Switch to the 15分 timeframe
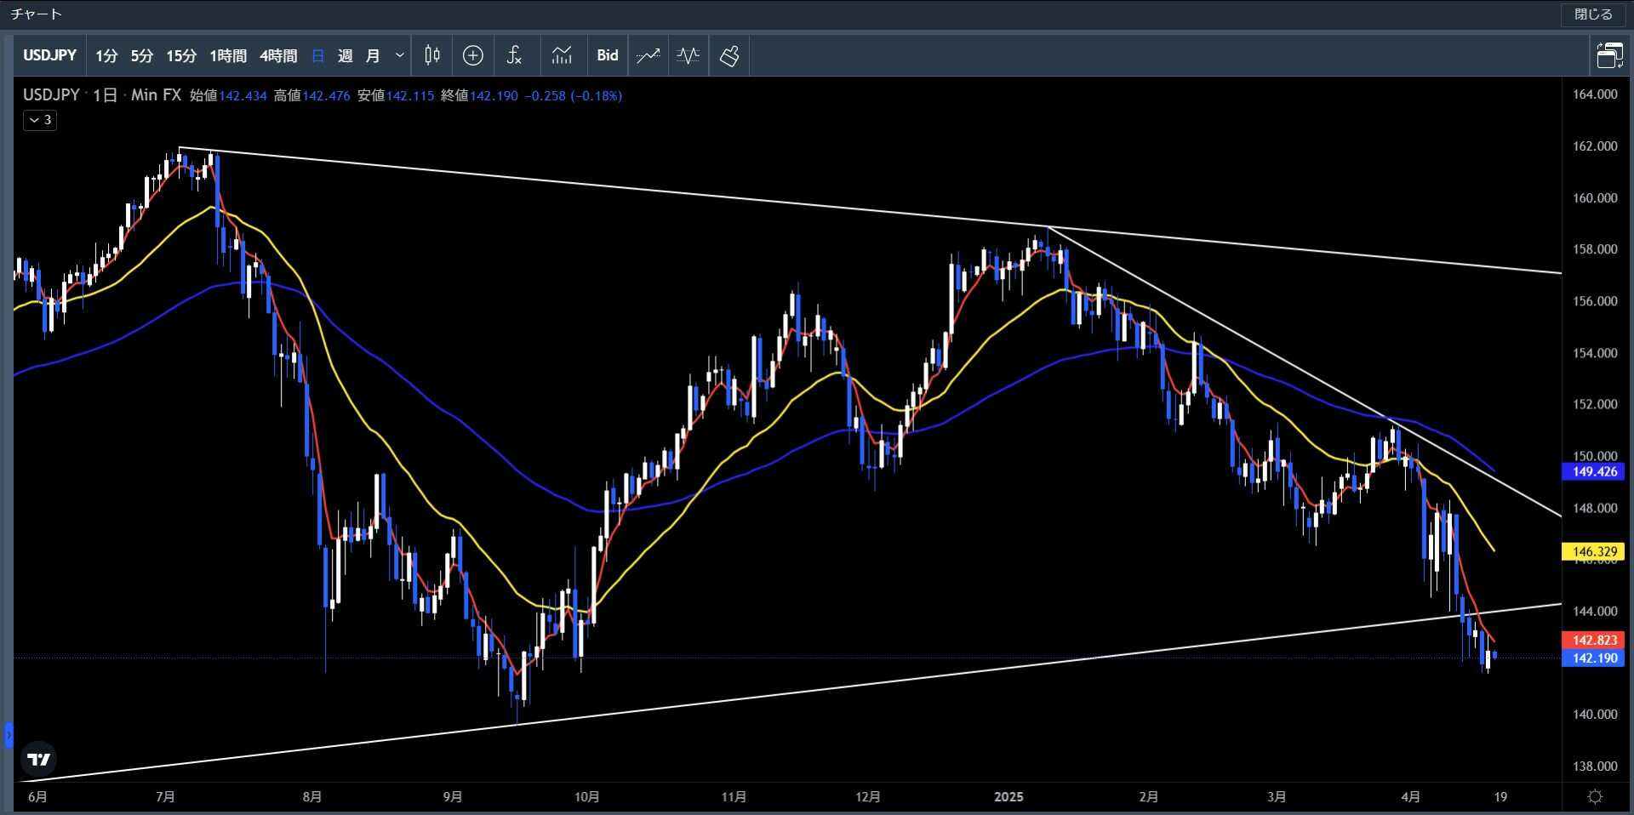This screenshot has width=1634, height=815. (x=180, y=55)
